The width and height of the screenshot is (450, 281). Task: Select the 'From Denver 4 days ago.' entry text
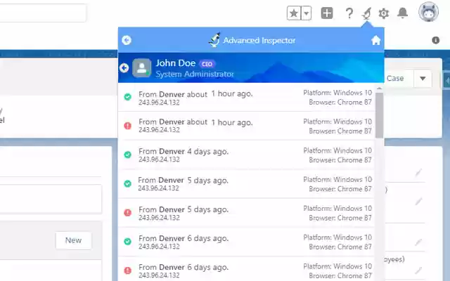click(184, 152)
